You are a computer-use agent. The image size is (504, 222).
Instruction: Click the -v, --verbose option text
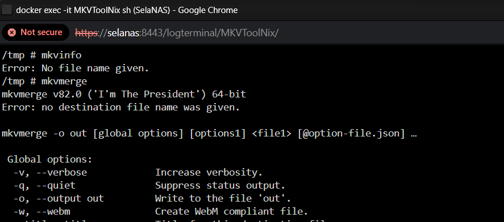tap(50, 172)
